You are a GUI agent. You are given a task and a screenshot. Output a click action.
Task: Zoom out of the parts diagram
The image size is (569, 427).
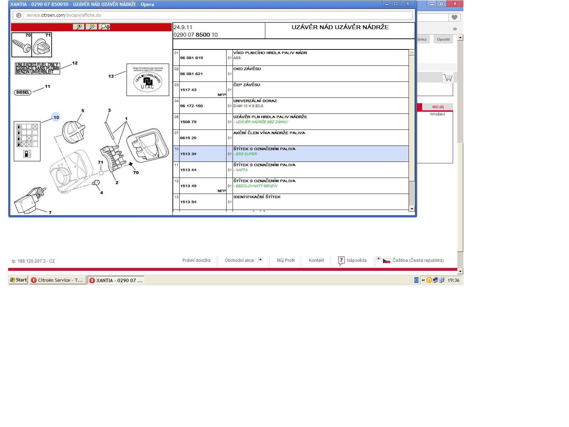(x=91, y=27)
